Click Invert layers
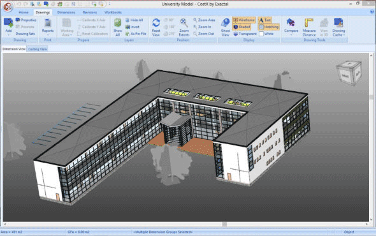Screen dimensions: 376x236 [x=132, y=27]
